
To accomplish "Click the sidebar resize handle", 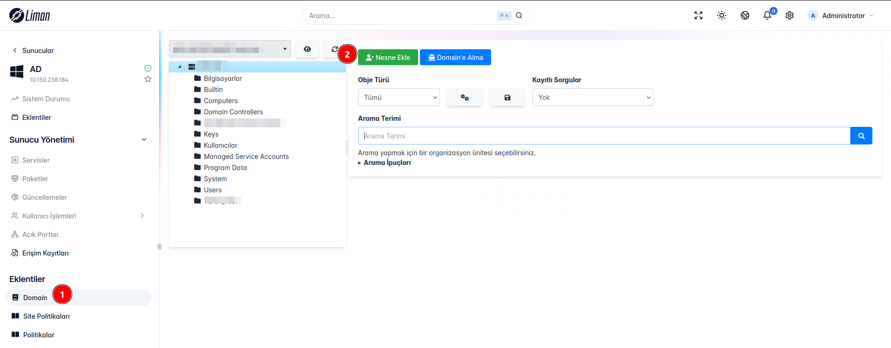I will click(160, 247).
